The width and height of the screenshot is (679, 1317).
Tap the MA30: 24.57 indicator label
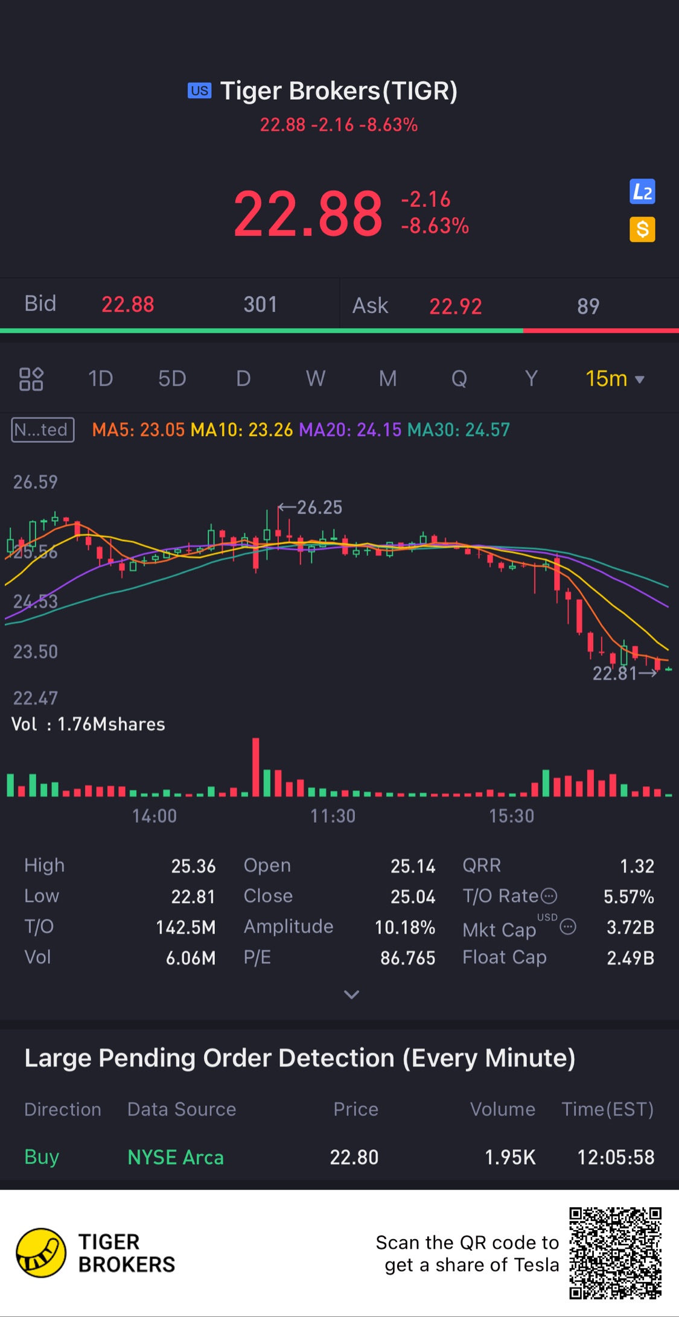coord(459,430)
